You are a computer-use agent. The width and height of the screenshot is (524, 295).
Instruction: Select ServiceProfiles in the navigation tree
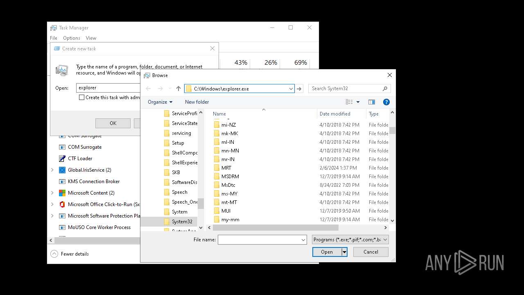[180, 113]
